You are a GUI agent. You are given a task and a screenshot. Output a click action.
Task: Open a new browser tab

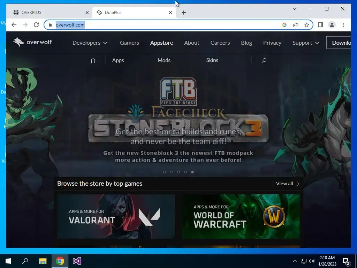pyautogui.click(x=184, y=13)
